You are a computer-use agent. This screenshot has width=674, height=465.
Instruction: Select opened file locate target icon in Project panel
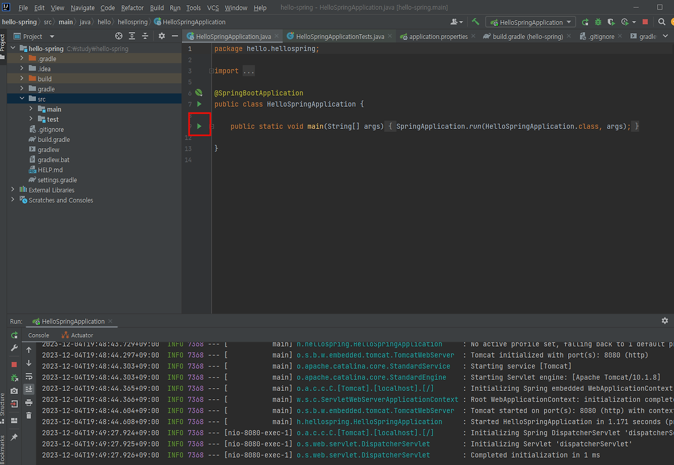pyautogui.click(x=119, y=36)
